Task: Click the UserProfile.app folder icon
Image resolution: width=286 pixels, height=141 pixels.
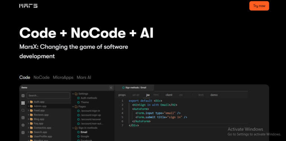Action: (x=31, y=136)
